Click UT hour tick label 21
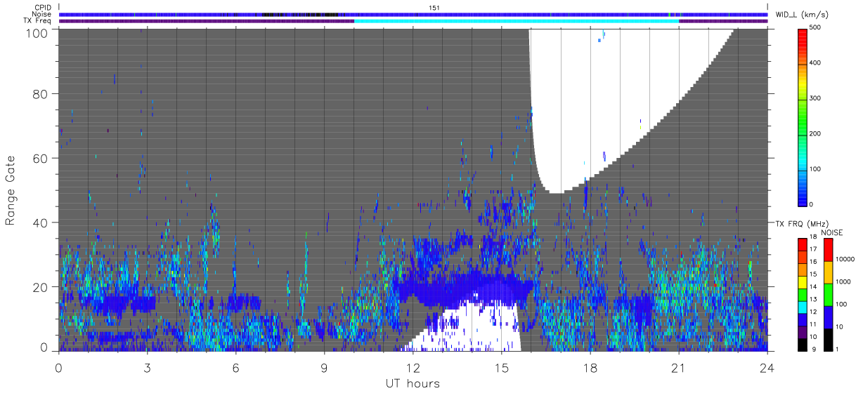The width and height of the screenshot is (863, 398). pyautogui.click(x=679, y=368)
